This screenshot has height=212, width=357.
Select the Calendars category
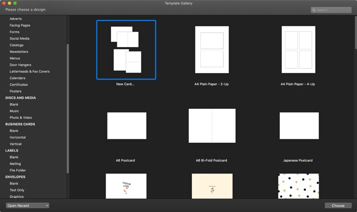[x=17, y=78]
